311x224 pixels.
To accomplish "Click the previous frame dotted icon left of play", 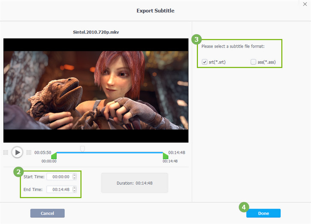I will [6, 152].
